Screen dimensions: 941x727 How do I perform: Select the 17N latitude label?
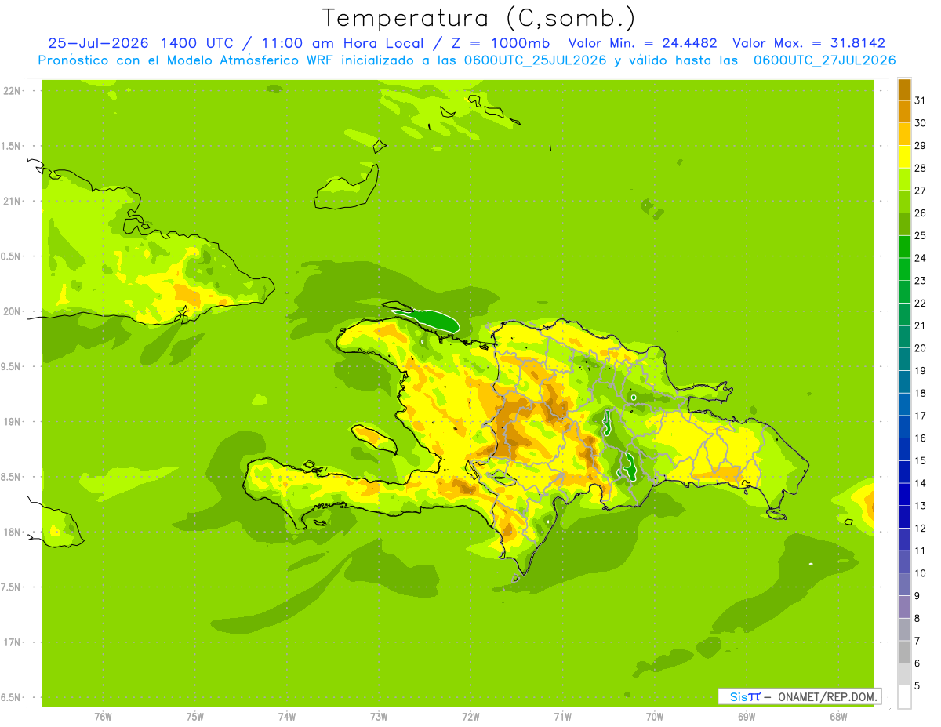point(12,642)
